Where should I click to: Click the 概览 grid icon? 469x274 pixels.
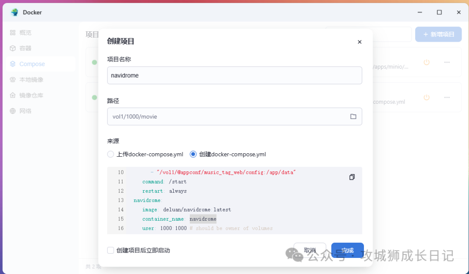[x=13, y=33]
